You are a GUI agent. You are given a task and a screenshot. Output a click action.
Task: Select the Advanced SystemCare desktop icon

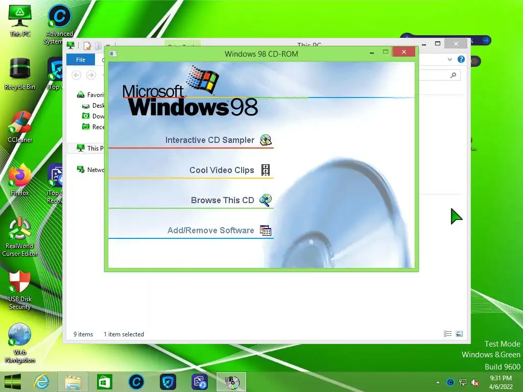click(x=59, y=24)
